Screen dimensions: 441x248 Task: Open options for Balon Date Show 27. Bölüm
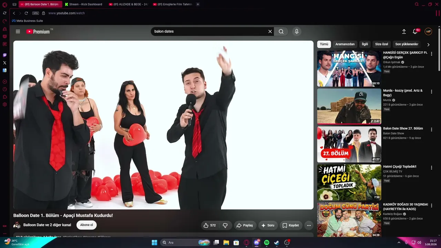[431, 129]
